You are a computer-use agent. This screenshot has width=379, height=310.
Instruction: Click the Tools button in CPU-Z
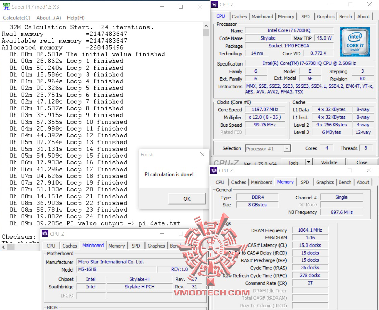(293, 163)
